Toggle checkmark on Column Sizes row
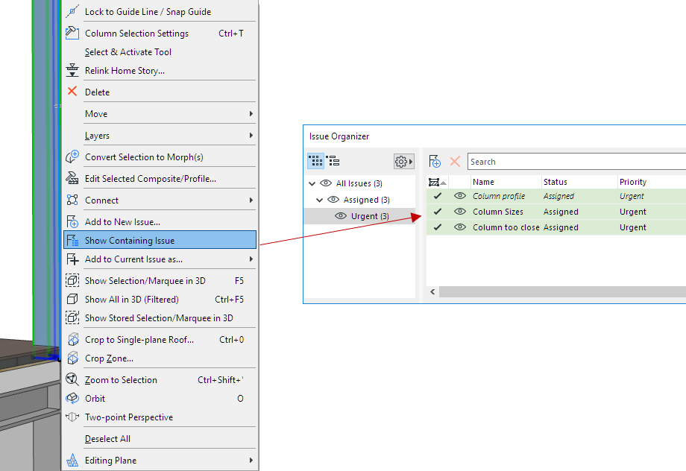The width and height of the screenshot is (686, 471). (x=437, y=212)
